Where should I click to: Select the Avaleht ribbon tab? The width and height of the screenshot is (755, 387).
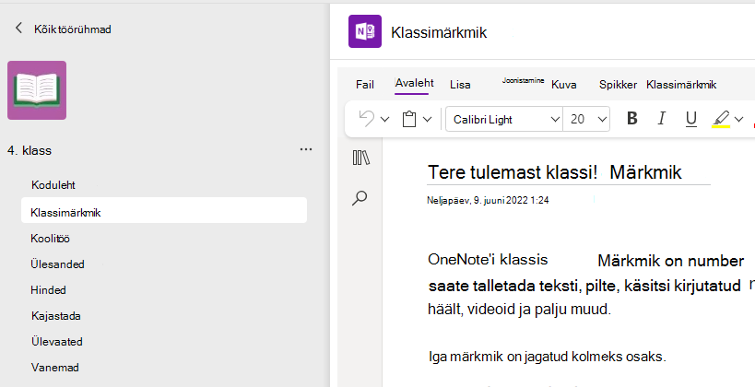(414, 83)
